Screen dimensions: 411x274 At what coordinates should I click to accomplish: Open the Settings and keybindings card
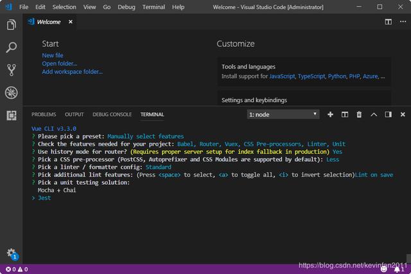[304, 98]
